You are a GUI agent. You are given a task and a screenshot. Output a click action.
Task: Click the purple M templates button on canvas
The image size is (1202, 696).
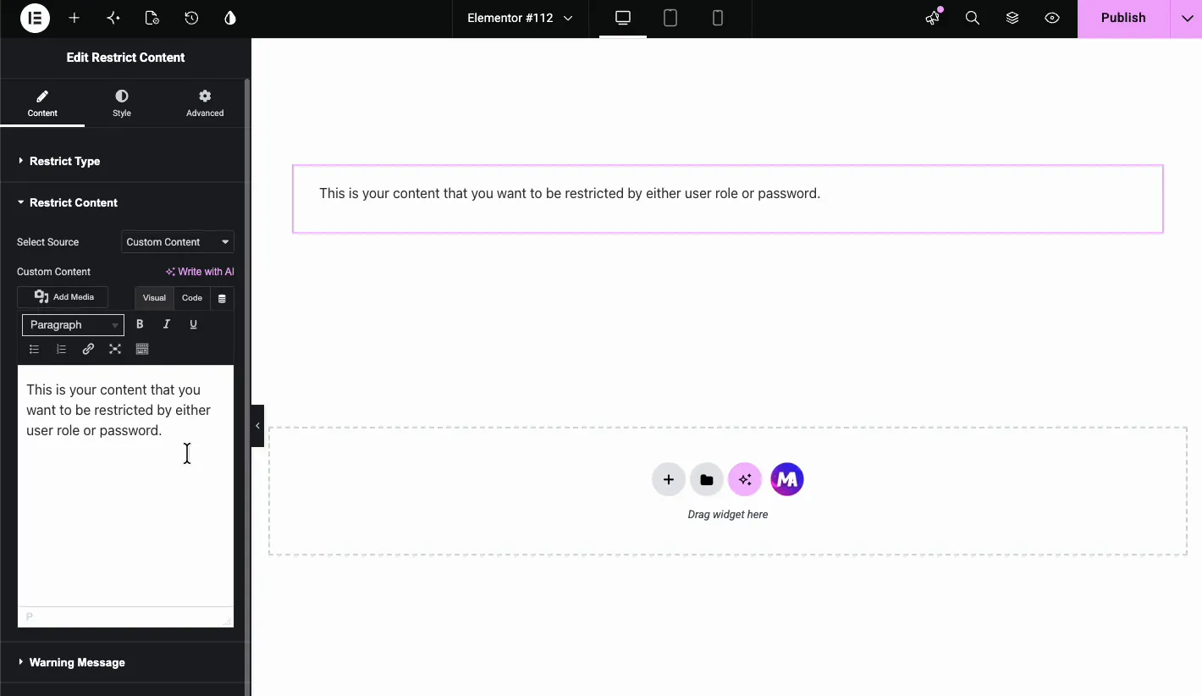tap(787, 479)
